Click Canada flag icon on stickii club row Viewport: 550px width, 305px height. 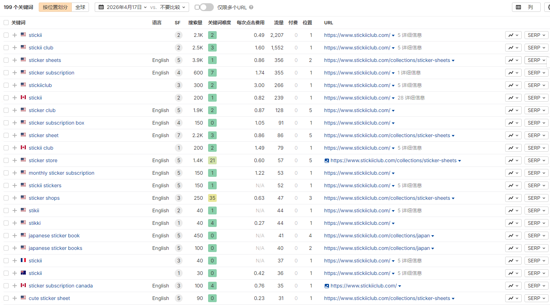pyautogui.click(x=23, y=147)
